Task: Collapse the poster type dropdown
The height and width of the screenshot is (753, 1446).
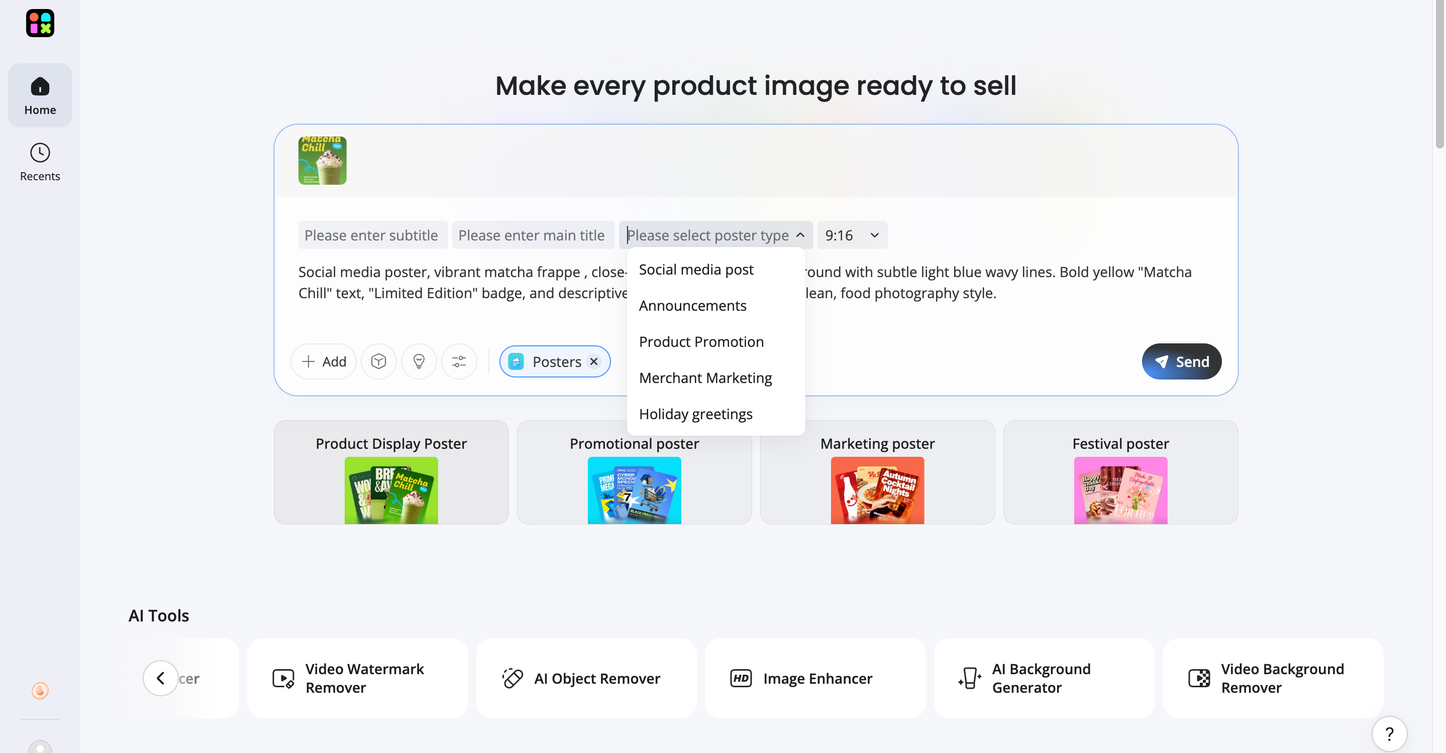Action: point(800,235)
